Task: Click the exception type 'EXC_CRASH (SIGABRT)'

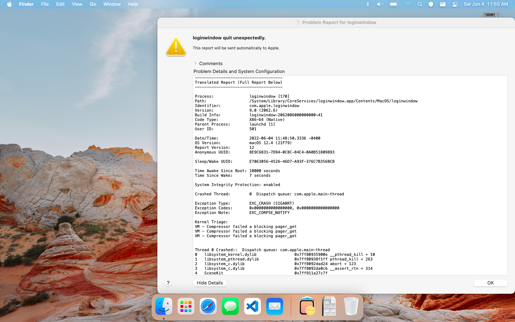Action: (x=272, y=204)
